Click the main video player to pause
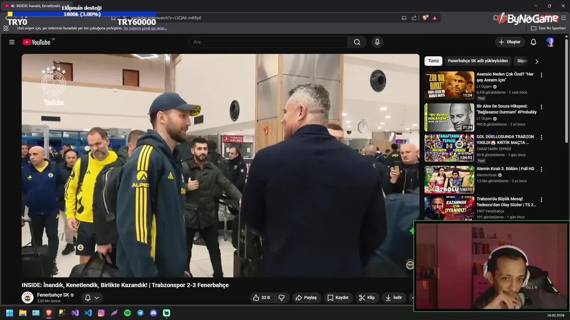 (220, 166)
